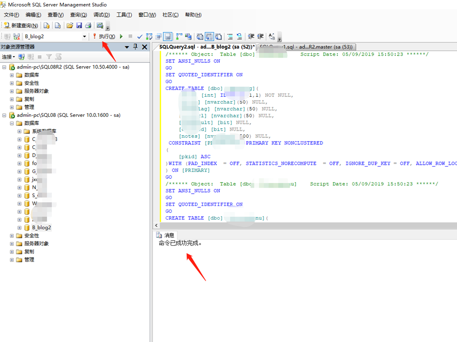
Task: Click the blue checkmark Parse query icon
Action: [x=140, y=37]
